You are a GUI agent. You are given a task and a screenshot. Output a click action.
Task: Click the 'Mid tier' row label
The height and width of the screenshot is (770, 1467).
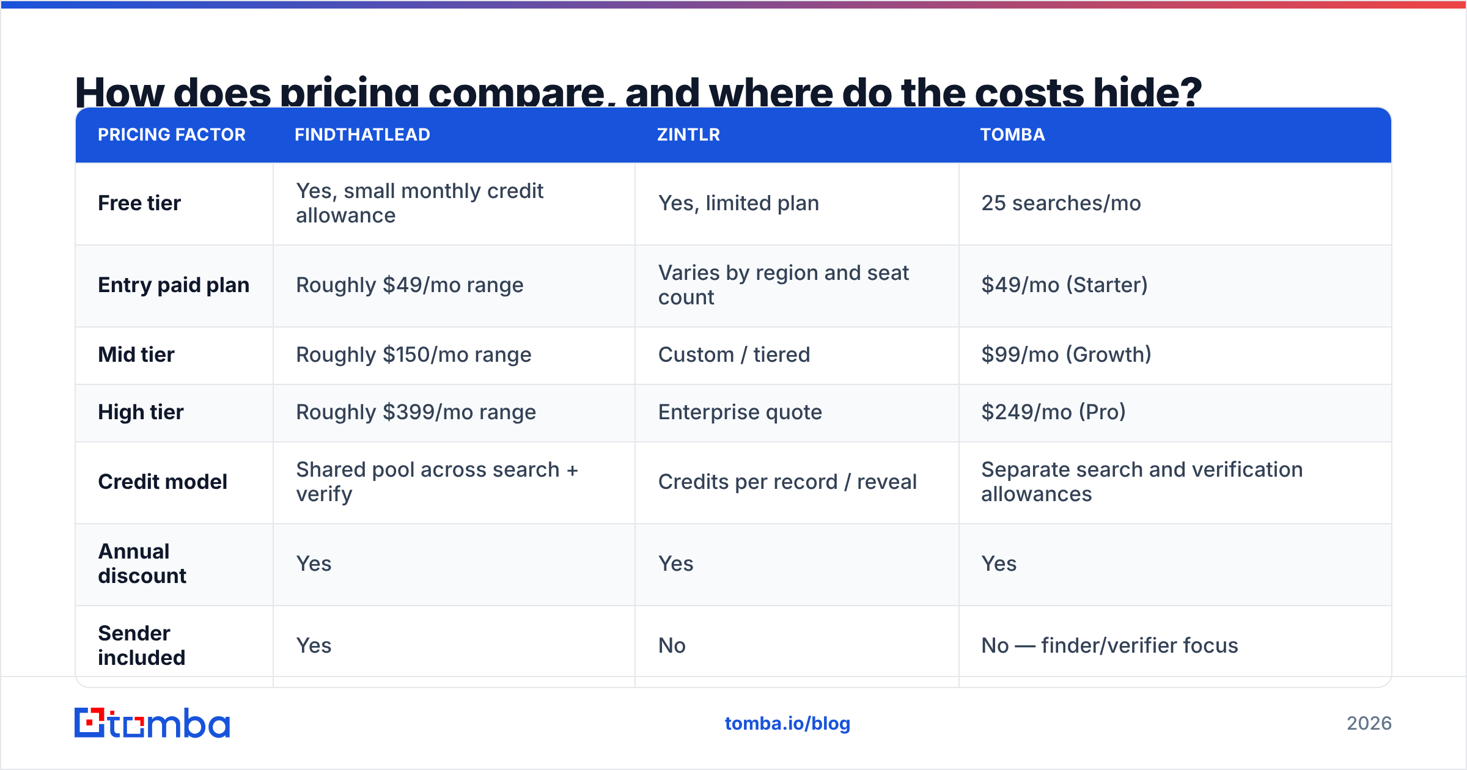(136, 354)
